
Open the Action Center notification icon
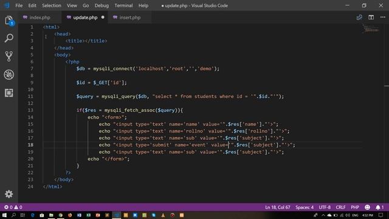[380, 215]
